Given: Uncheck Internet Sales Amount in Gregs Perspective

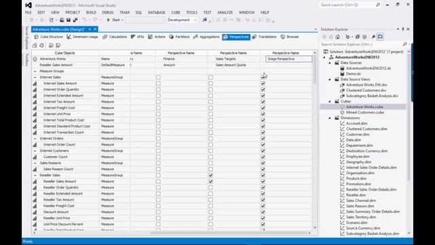Looking at the screenshot, I should pos(263,83).
